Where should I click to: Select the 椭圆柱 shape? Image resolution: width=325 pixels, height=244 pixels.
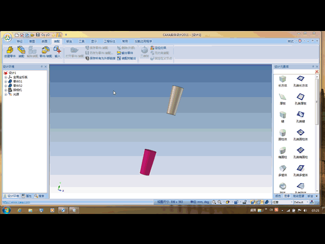282,153
